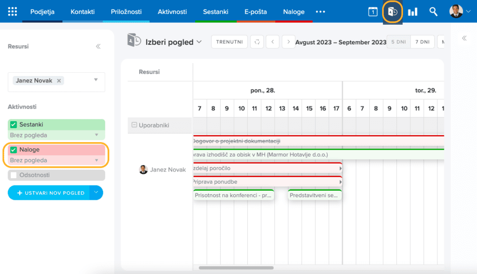This screenshot has width=477, height=274.
Task: Expand Brez pogleda dropdown under Naloge
Action: [96, 160]
